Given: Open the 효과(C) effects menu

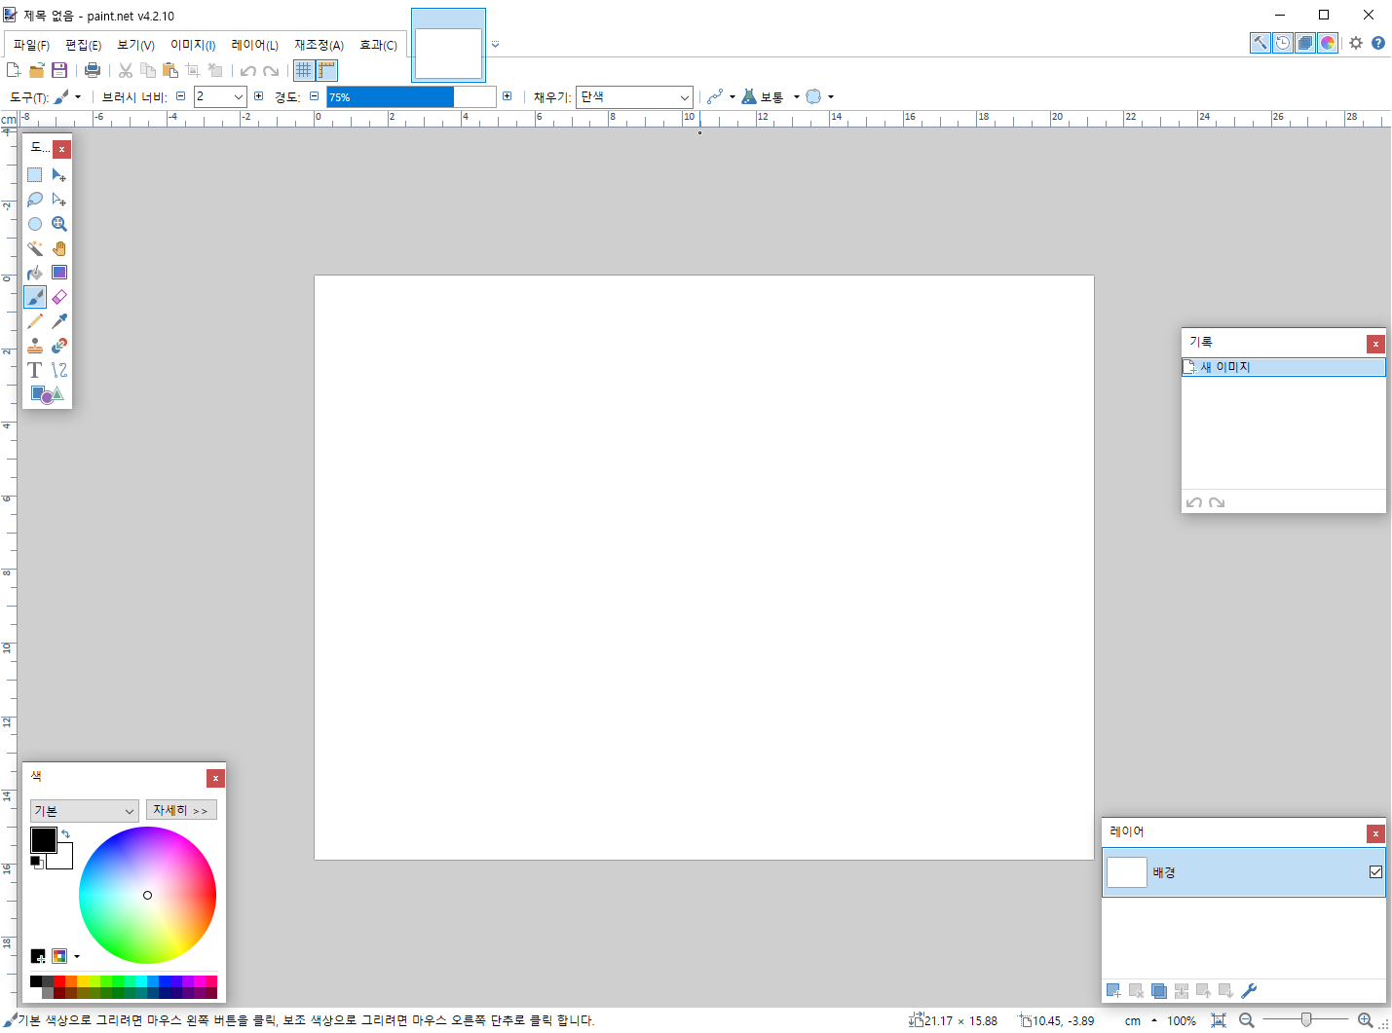Looking at the screenshot, I should pyautogui.click(x=378, y=46).
